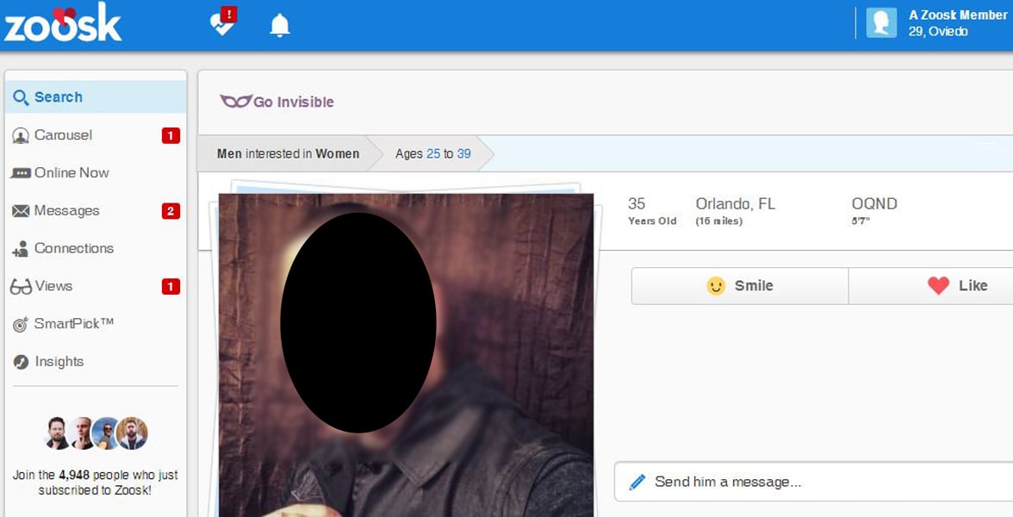Viewport: 1013px width, 517px height.
Task: Open the Carousel section
Action: click(64, 134)
